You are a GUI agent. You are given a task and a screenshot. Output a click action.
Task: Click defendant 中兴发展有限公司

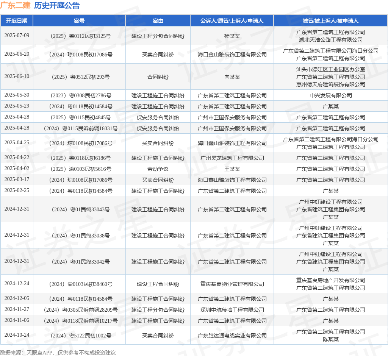330,95
